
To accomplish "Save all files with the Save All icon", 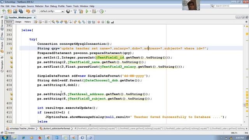I will [x=21, y=11].
